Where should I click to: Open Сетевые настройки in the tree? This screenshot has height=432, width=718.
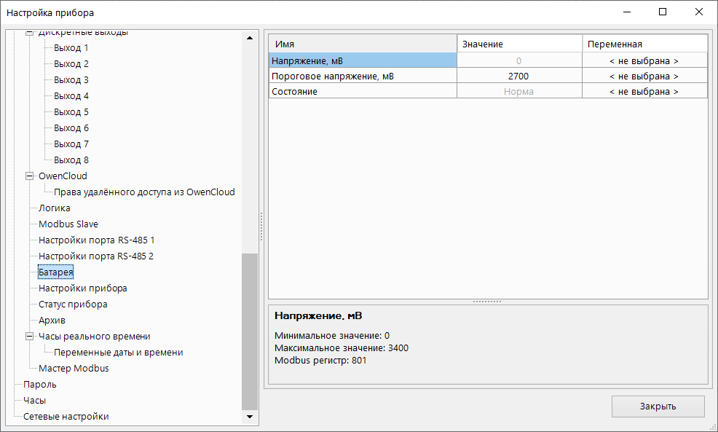pyautogui.click(x=66, y=417)
